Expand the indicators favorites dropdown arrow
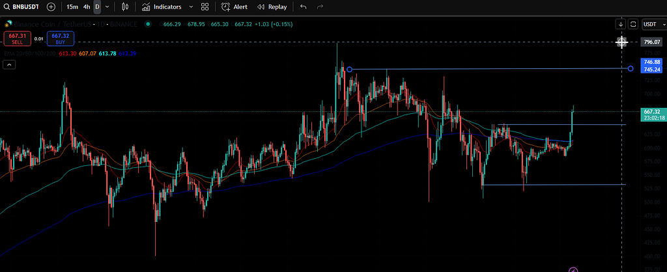Image resolution: width=667 pixels, height=272 pixels. 190,7
